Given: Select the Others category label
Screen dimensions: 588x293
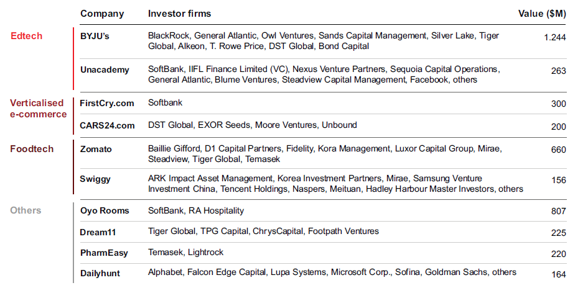Looking at the screenshot, I should [26, 210].
